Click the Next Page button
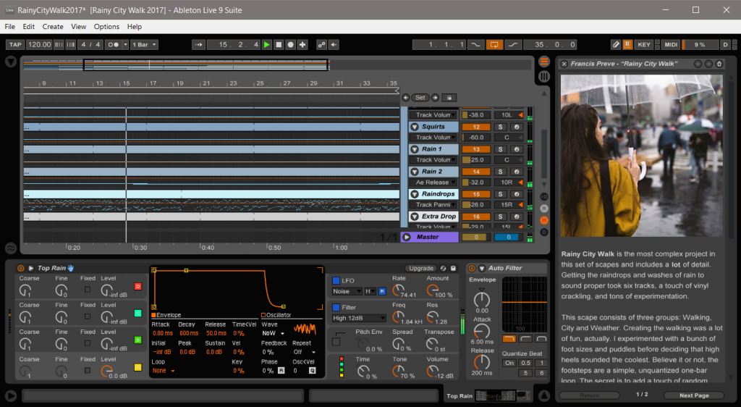Screen dimensions: 741x407 click(x=694, y=395)
